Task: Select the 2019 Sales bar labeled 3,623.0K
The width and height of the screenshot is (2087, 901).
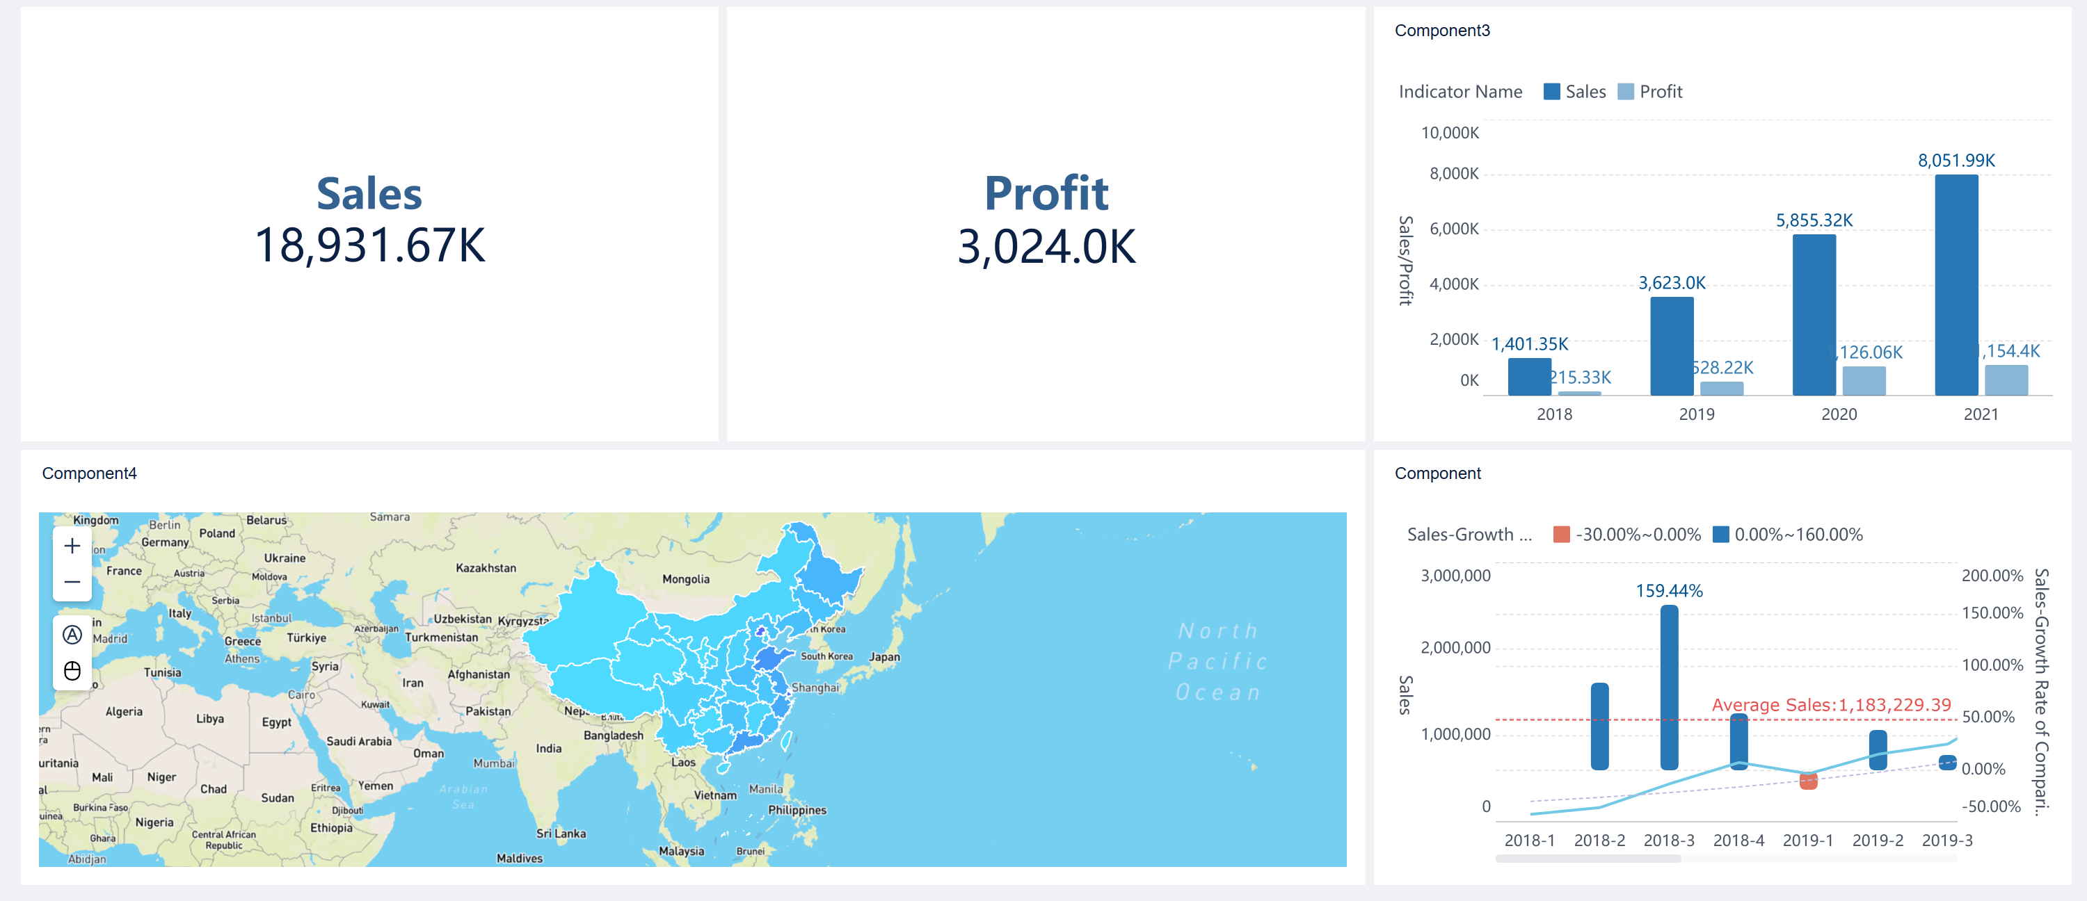Action: point(1672,346)
